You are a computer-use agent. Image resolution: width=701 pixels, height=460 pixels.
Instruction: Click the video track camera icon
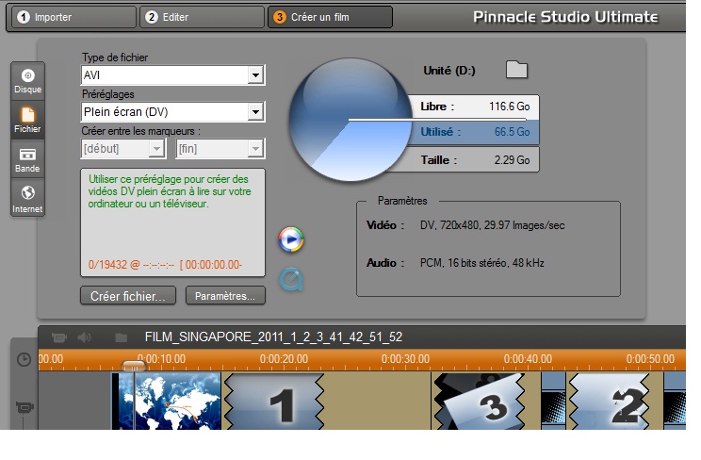tap(24, 407)
